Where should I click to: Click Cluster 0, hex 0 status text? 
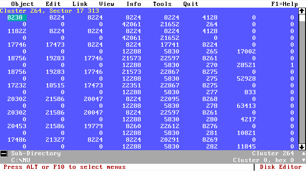pos(263,160)
